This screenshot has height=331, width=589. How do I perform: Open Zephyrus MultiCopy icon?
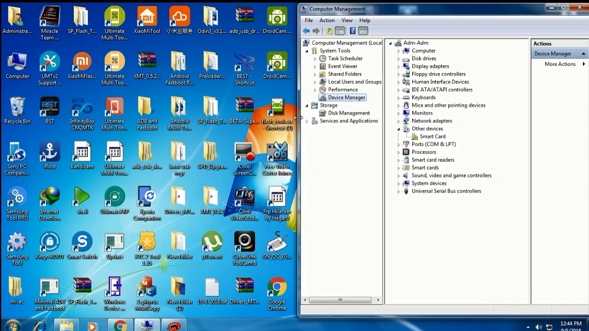(x=147, y=294)
